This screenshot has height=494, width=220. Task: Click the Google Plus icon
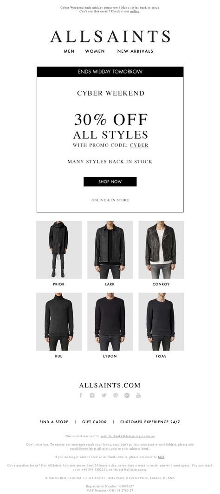point(127,395)
